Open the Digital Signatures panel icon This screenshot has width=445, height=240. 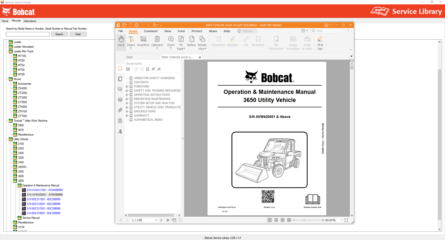click(x=120, y=131)
